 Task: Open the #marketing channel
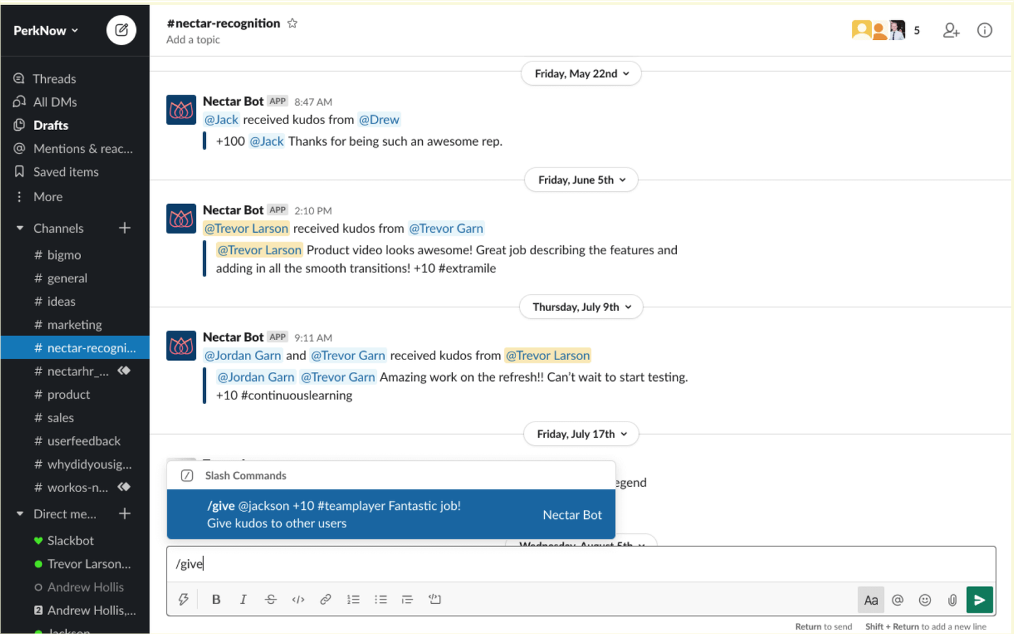click(x=75, y=325)
